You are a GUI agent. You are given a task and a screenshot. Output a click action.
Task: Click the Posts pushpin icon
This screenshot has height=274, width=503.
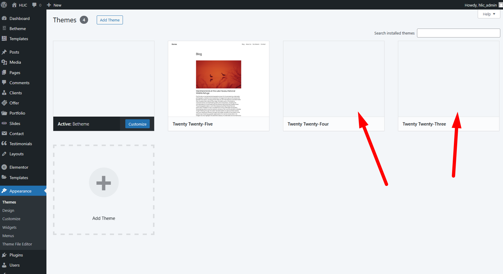click(x=4, y=52)
